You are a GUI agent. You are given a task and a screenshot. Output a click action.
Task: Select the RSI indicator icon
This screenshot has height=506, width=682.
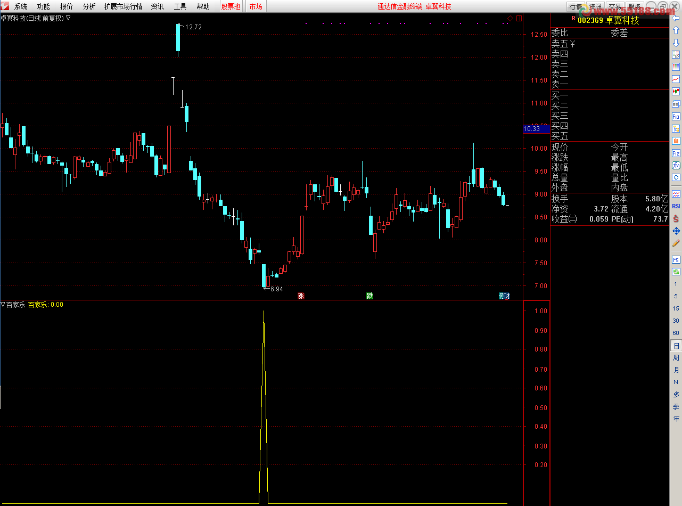pyautogui.click(x=676, y=206)
